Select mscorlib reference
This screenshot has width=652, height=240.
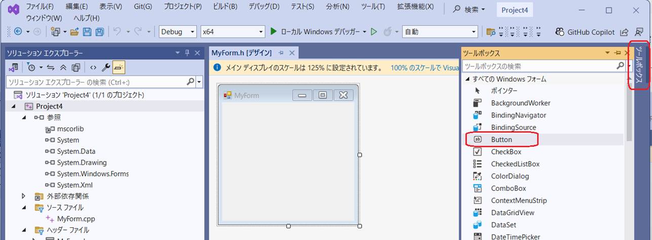pyautogui.click(x=70, y=129)
